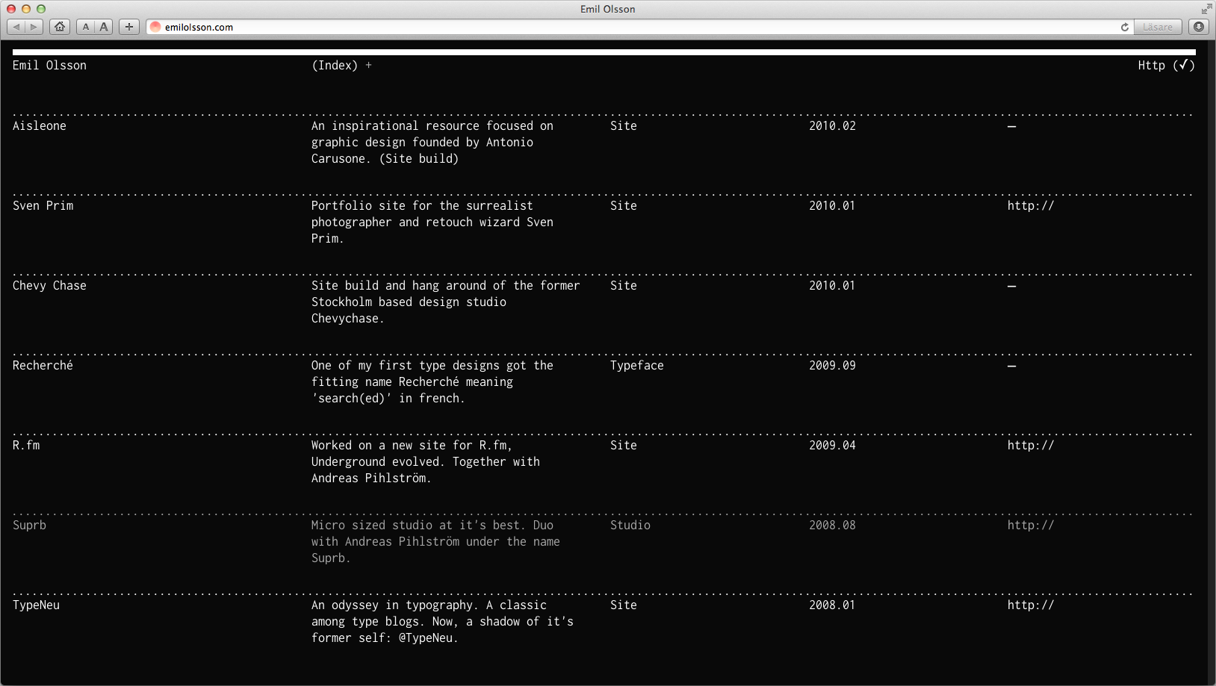1216x686 pixels.
Task: Decrease text size with small A
Action: (x=86, y=27)
